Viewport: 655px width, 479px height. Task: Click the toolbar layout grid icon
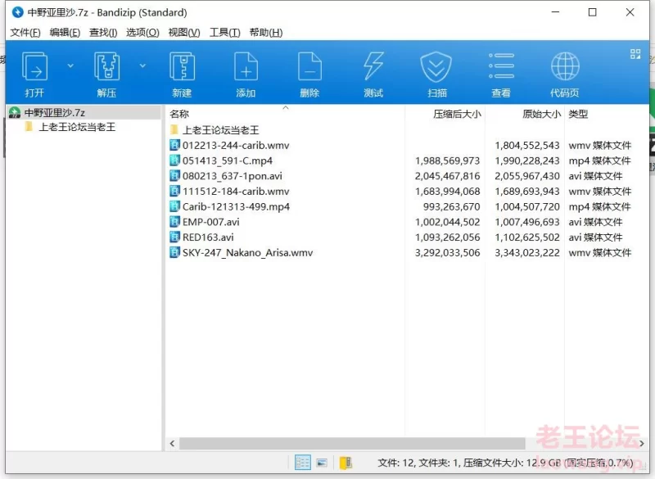pyautogui.click(x=635, y=54)
